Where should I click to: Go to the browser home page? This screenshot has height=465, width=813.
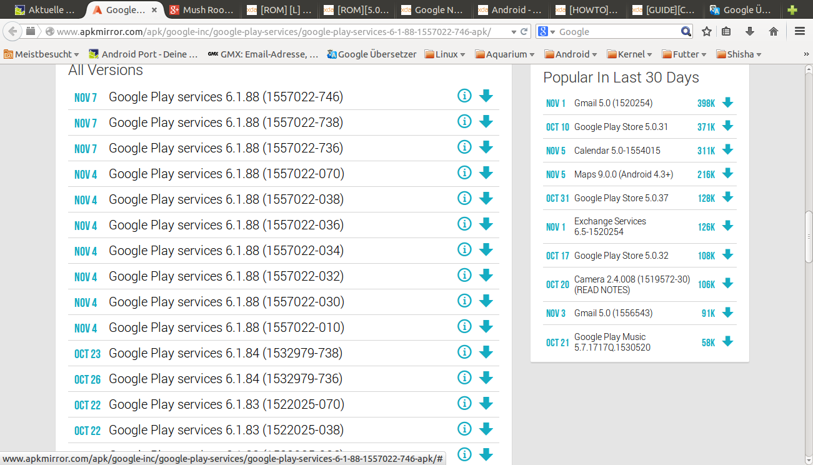point(774,31)
